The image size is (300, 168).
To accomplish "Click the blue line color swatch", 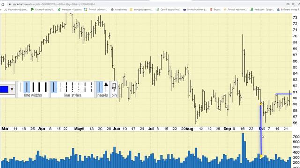I will [x=4, y=89].
